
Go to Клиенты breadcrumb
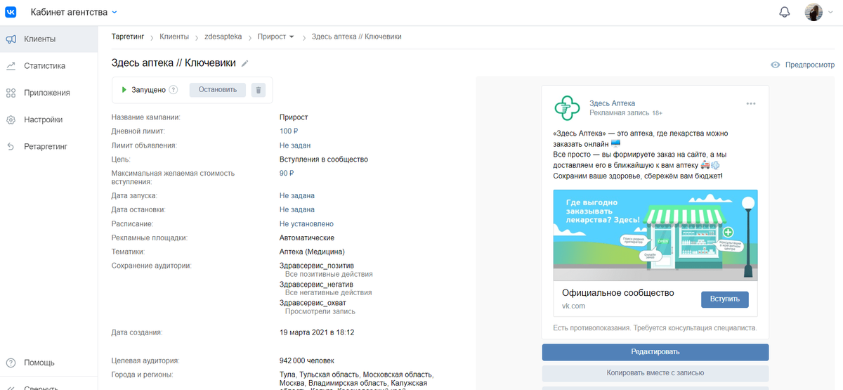click(x=174, y=37)
